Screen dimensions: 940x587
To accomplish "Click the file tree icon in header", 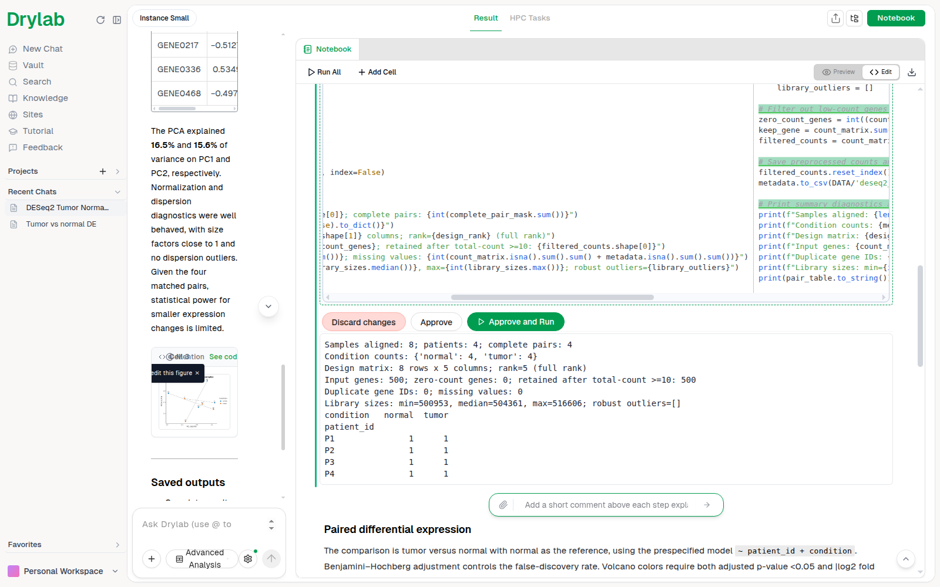I will pos(854,18).
